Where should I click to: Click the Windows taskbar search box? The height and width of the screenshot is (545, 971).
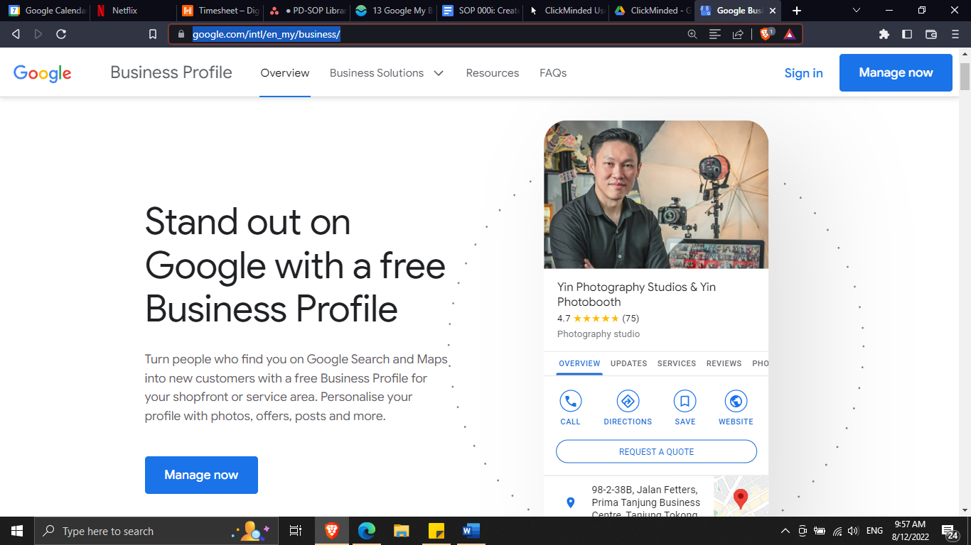[135, 531]
